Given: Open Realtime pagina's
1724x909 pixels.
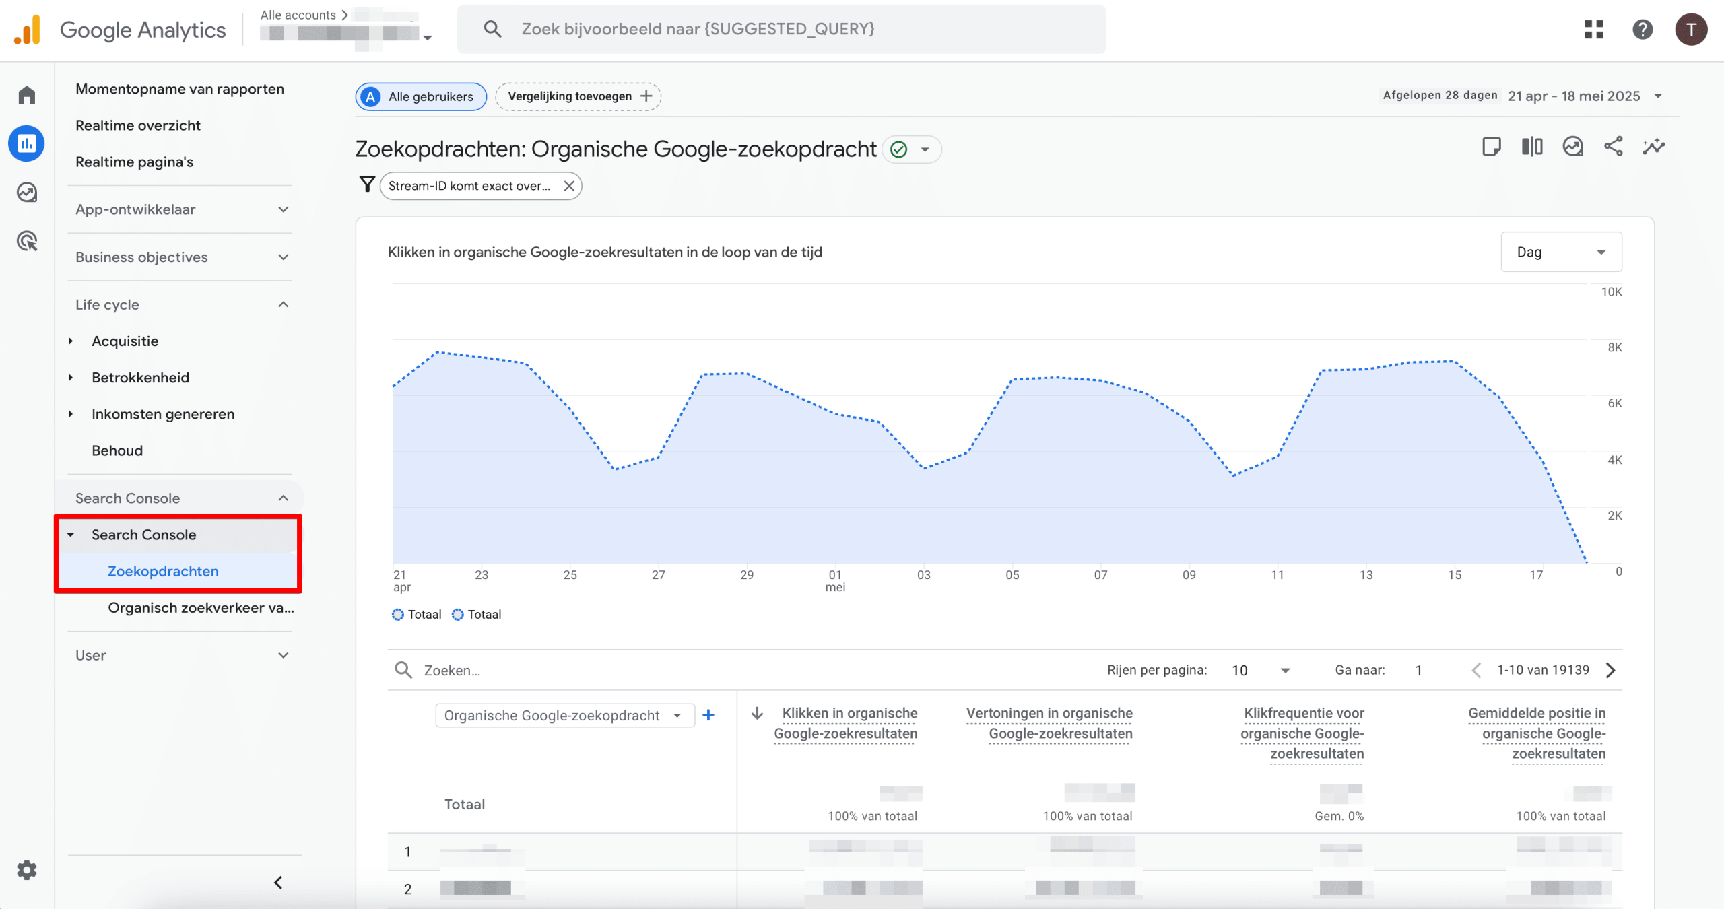Looking at the screenshot, I should [134, 162].
